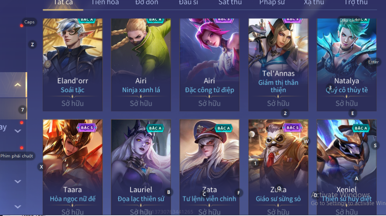Click the BẬC S badge on Taara card
Viewport: 386px width, 216px height.
pos(87,128)
